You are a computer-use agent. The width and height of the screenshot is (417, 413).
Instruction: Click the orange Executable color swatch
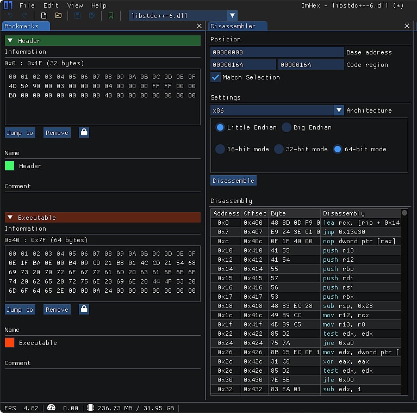point(9,343)
